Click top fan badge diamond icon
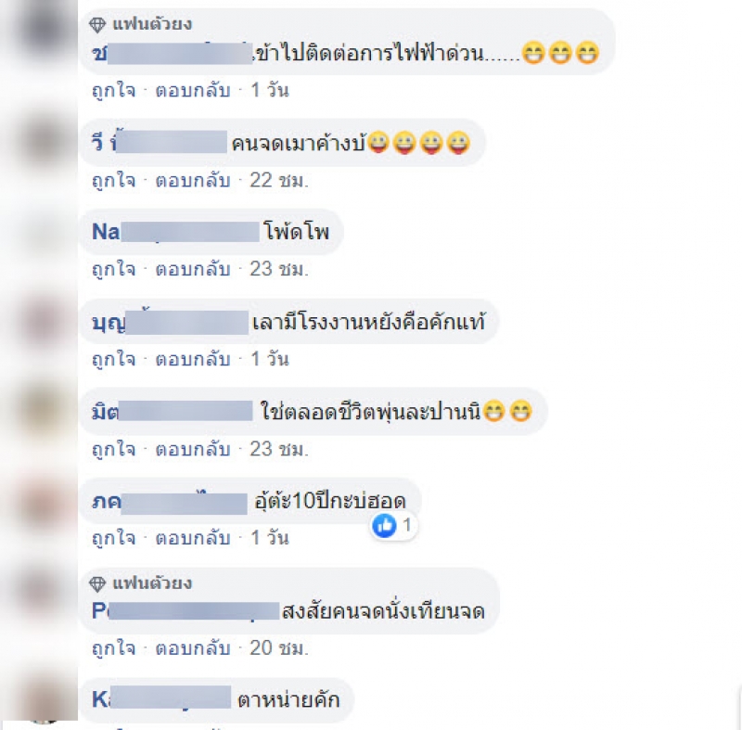The height and width of the screenshot is (730, 742). click(97, 25)
